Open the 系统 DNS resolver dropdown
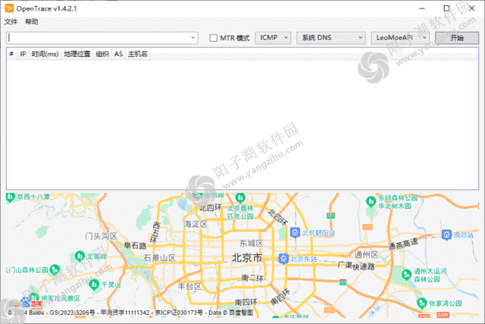485x324 pixels. [x=331, y=38]
